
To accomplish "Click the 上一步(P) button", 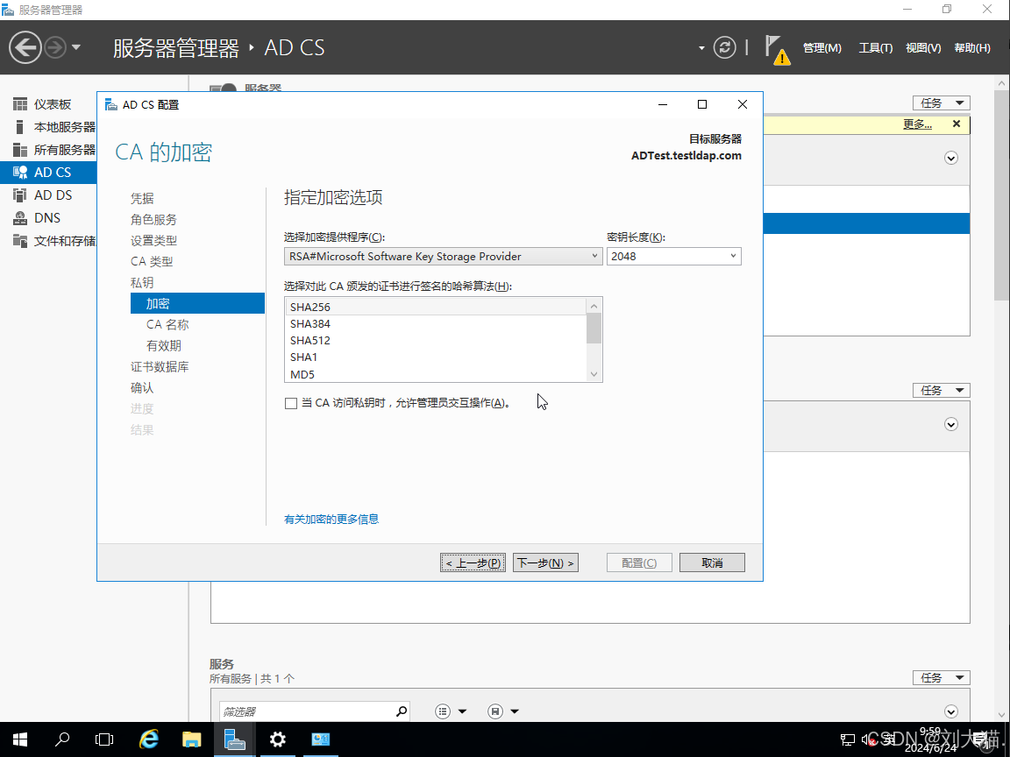I will point(473,562).
